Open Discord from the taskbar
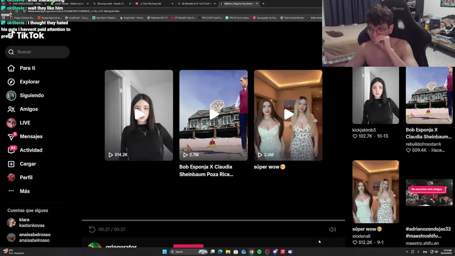Screen dimensions: 455x256 275,252
